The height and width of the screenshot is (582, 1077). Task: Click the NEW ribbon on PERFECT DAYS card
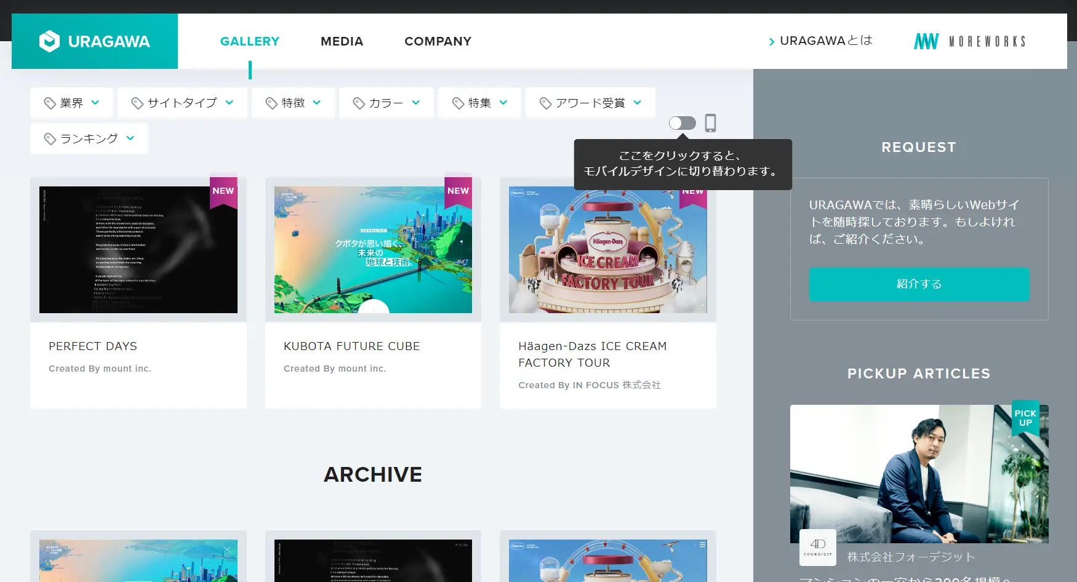click(x=223, y=193)
